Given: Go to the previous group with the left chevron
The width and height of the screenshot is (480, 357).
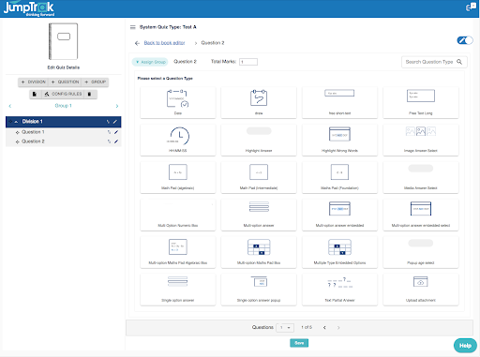Looking at the screenshot, I should tap(10, 106).
